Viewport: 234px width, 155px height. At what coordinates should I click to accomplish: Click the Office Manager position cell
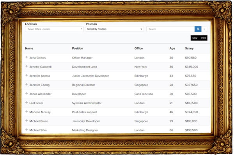click(82, 58)
